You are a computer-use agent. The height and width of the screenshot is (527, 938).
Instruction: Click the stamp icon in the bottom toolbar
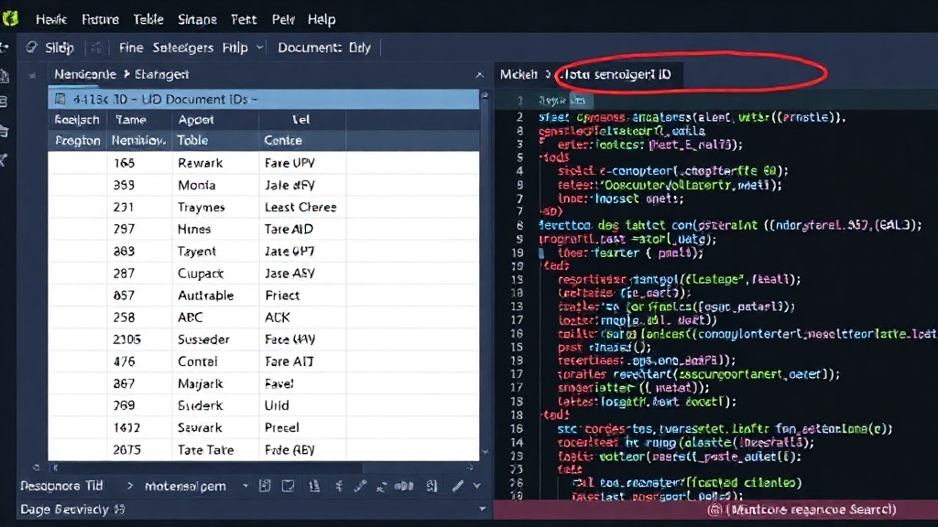[314, 487]
